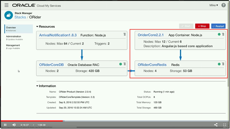Screen dimensions: 230x129
Task: Click 'Triggers: 2' text
Action: (x=102, y=44)
